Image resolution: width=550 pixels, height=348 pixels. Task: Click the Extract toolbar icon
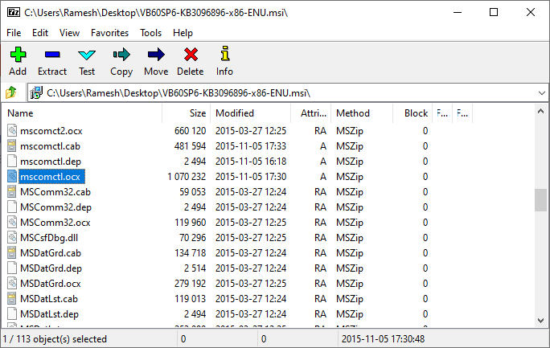[52, 55]
